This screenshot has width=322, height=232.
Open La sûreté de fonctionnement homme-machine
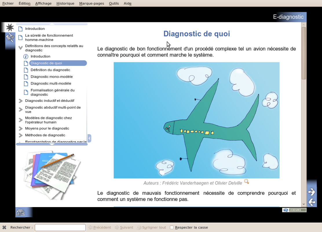49,37
